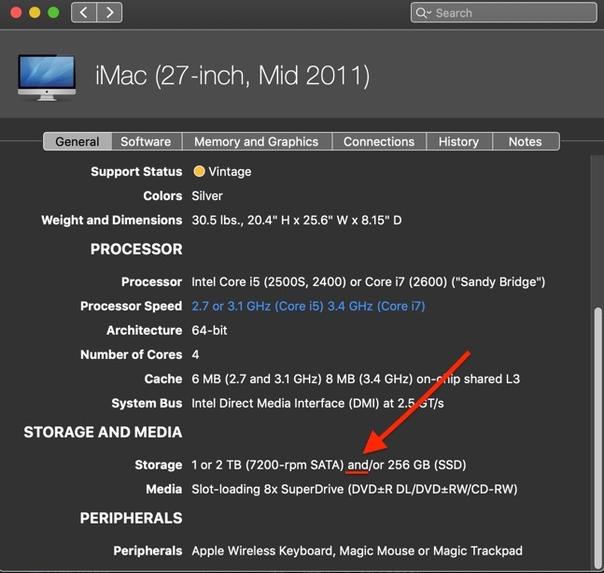Click the PERIPHERALS section heading
Image resolution: width=604 pixels, height=573 pixels.
[131, 518]
